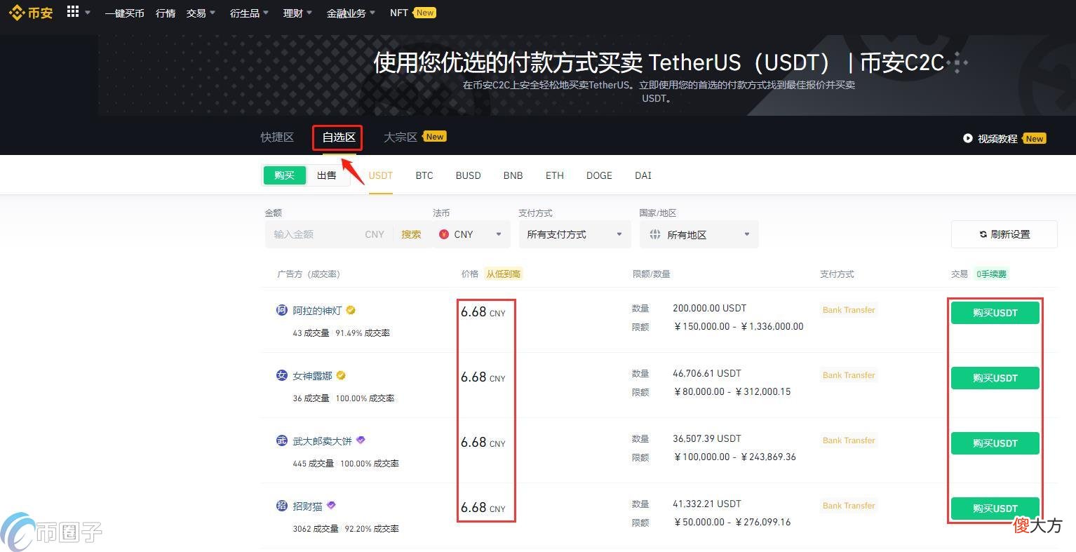Click verified badge next to 阿拉的神灯
1076x552 pixels.
351,310
